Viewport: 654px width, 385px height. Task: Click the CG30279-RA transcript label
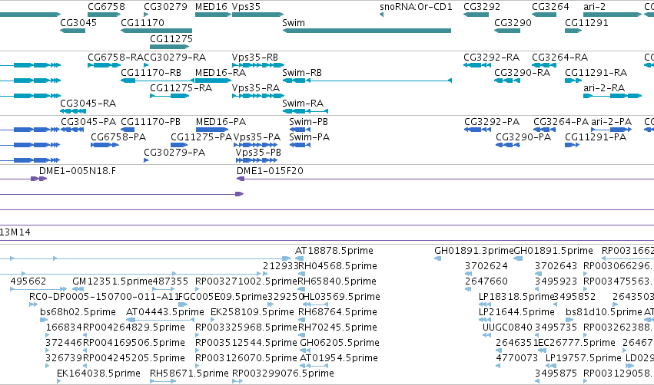click(x=174, y=58)
